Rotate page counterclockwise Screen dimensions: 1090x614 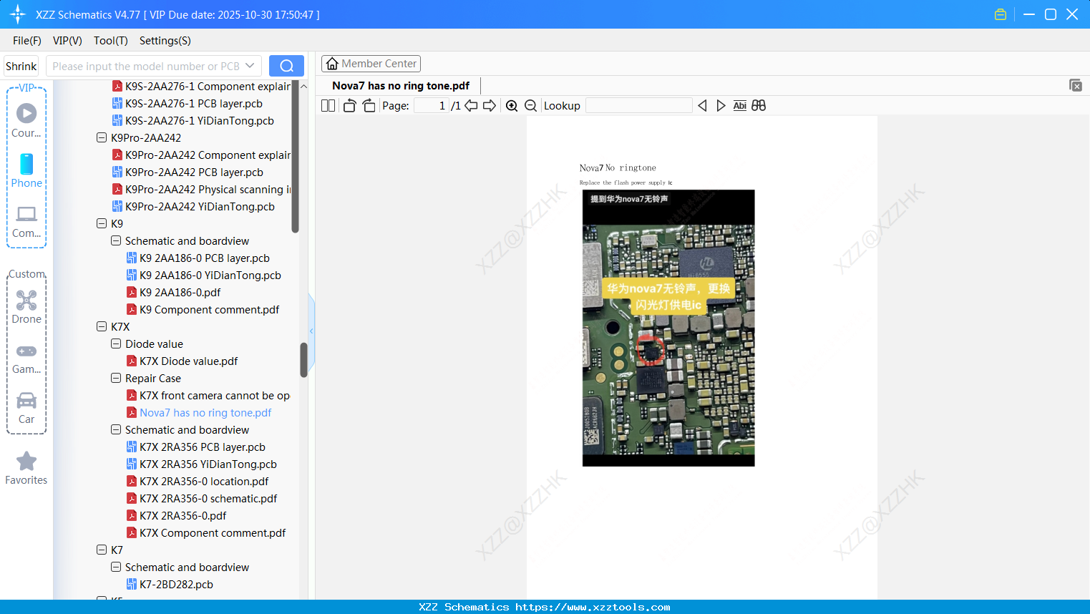[349, 106]
